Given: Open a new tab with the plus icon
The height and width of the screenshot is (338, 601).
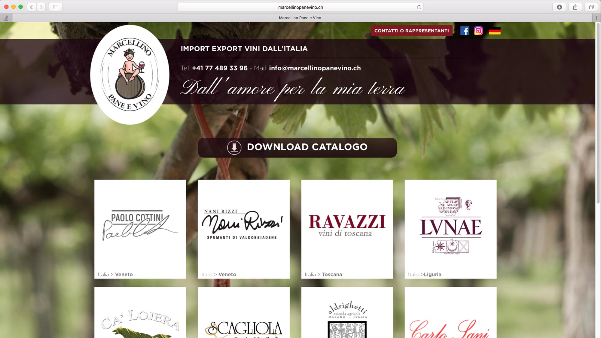Looking at the screenshot, I should [597, 17].
